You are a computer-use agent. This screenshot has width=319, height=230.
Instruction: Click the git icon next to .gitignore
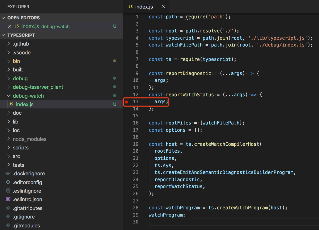coord(8,217)
